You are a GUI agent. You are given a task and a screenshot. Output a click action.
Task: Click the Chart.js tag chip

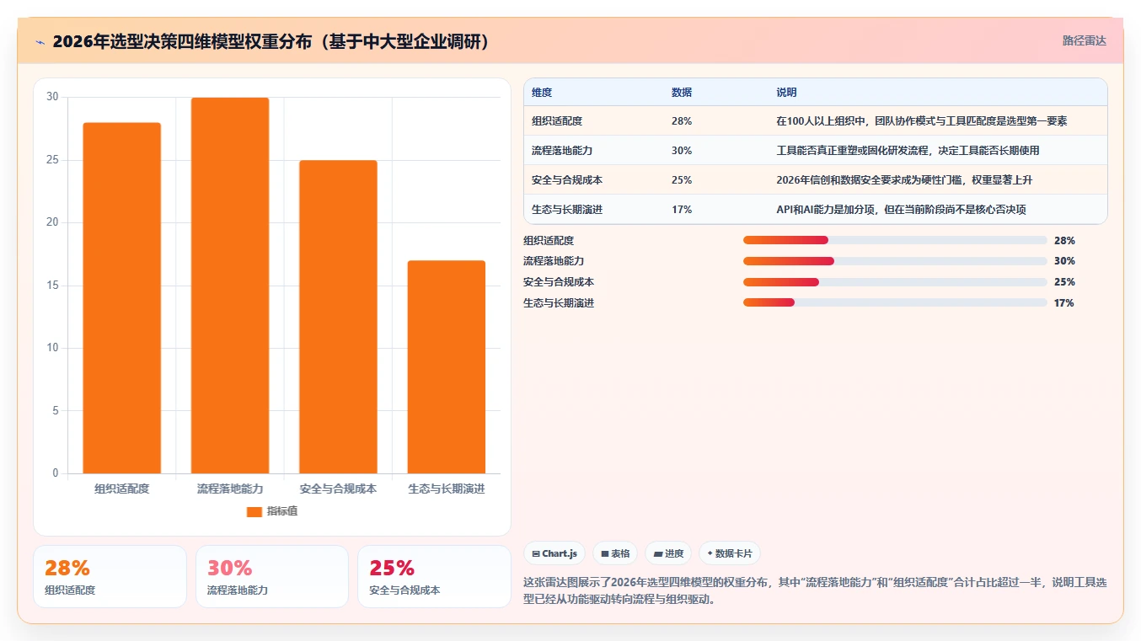click(554, 553)
